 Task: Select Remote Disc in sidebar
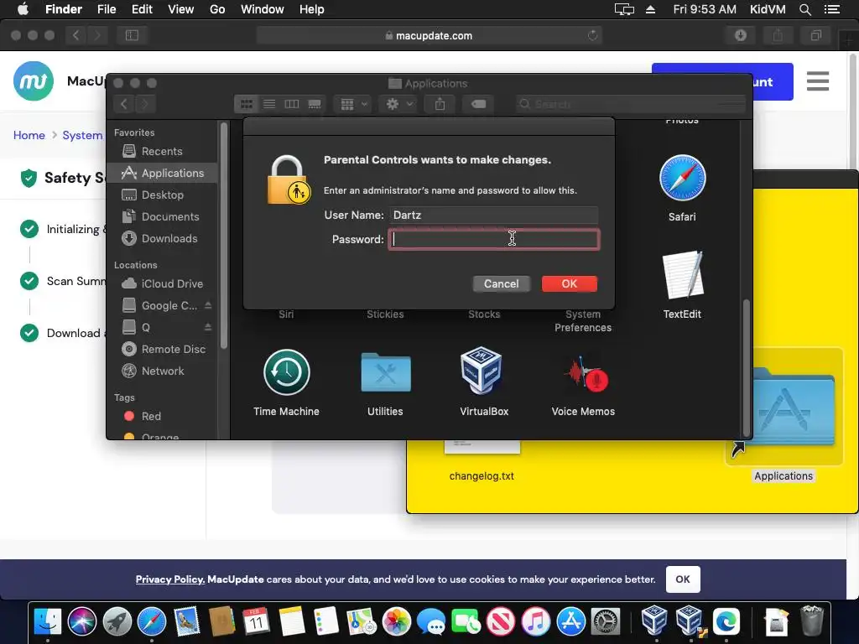click(162, 350)
